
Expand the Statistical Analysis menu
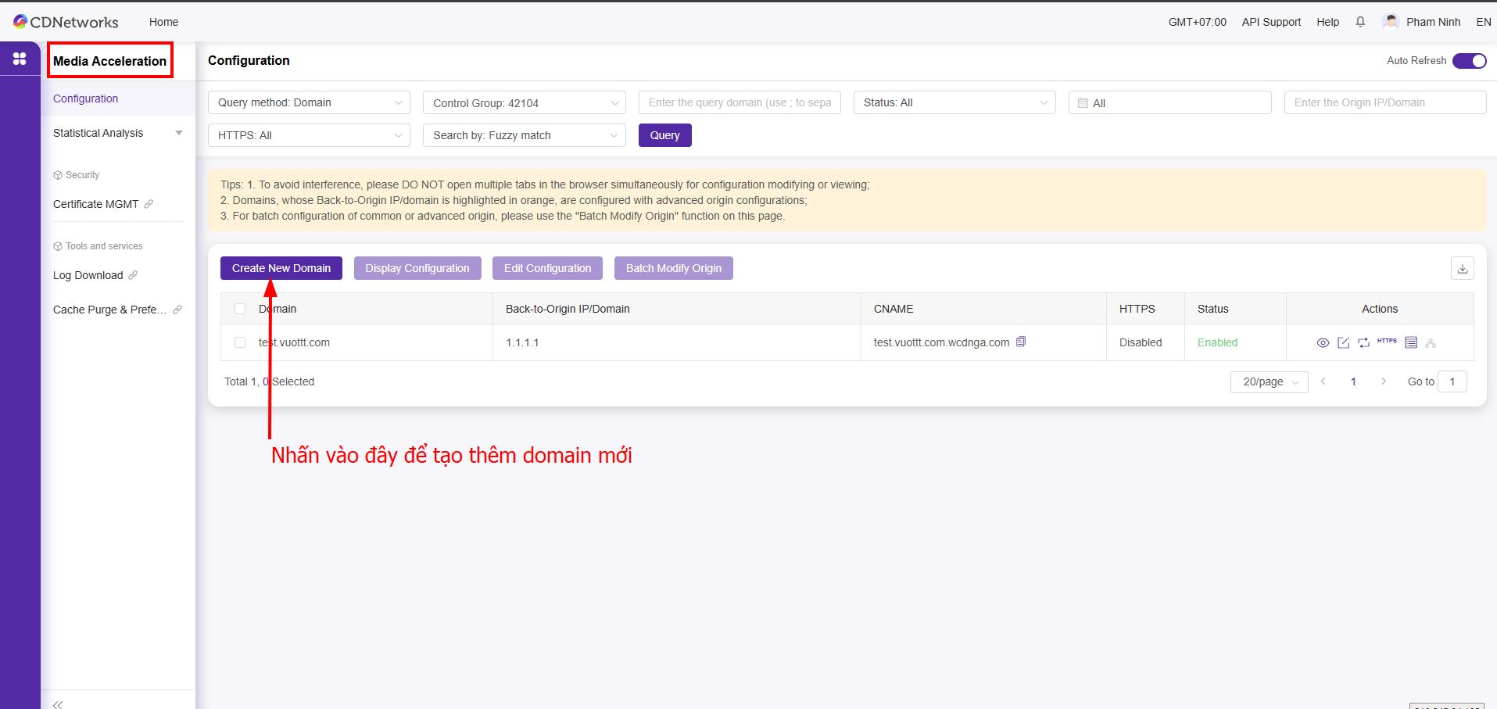point(117,133)
